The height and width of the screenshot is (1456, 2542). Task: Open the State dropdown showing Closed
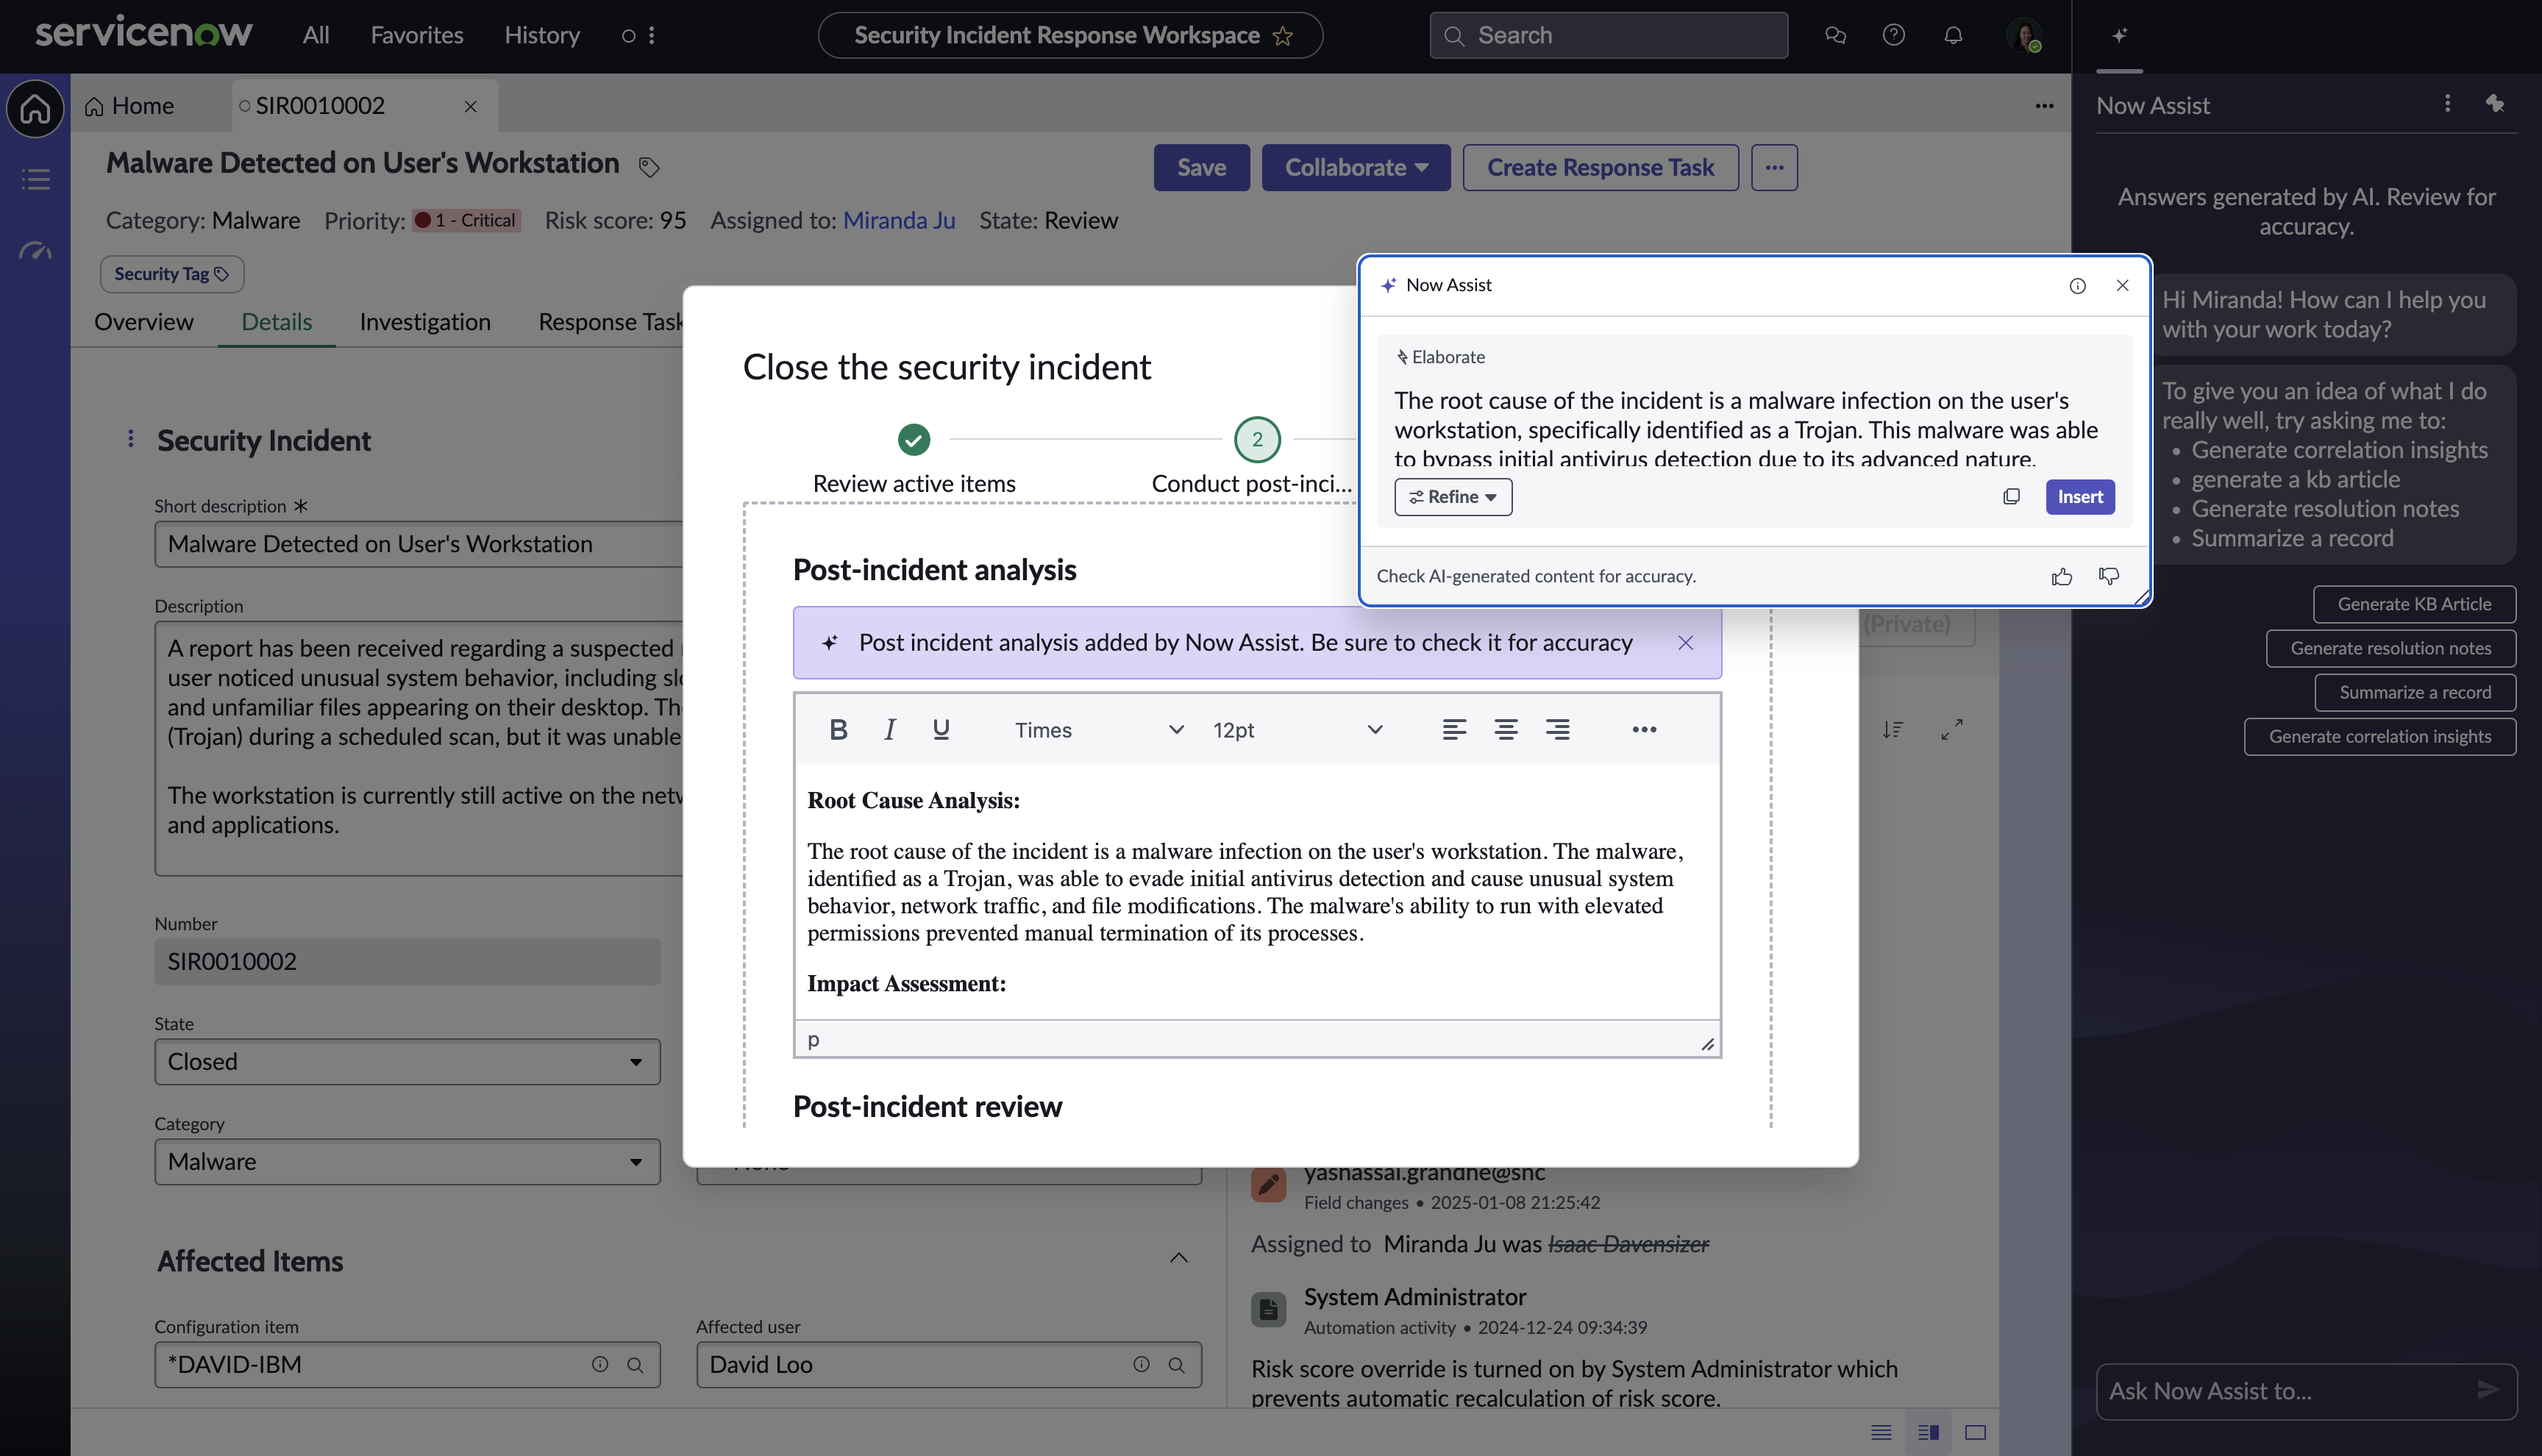tap(407, 1062)
